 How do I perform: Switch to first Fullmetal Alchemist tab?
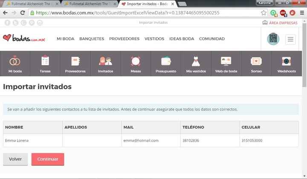pyautogui.click(x=31, y=4)
